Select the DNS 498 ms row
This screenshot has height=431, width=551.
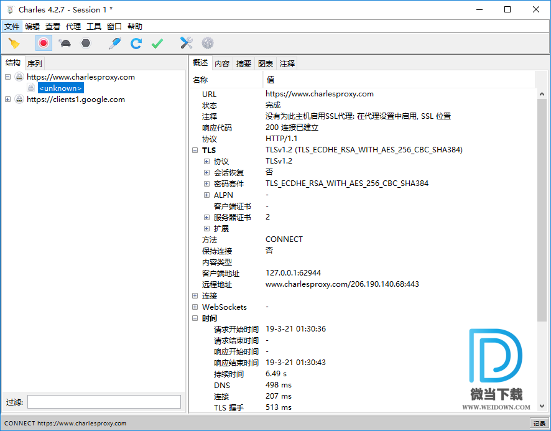(x=363, y=385)
